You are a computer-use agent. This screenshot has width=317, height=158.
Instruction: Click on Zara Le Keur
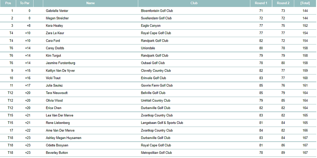click(55, 33)
